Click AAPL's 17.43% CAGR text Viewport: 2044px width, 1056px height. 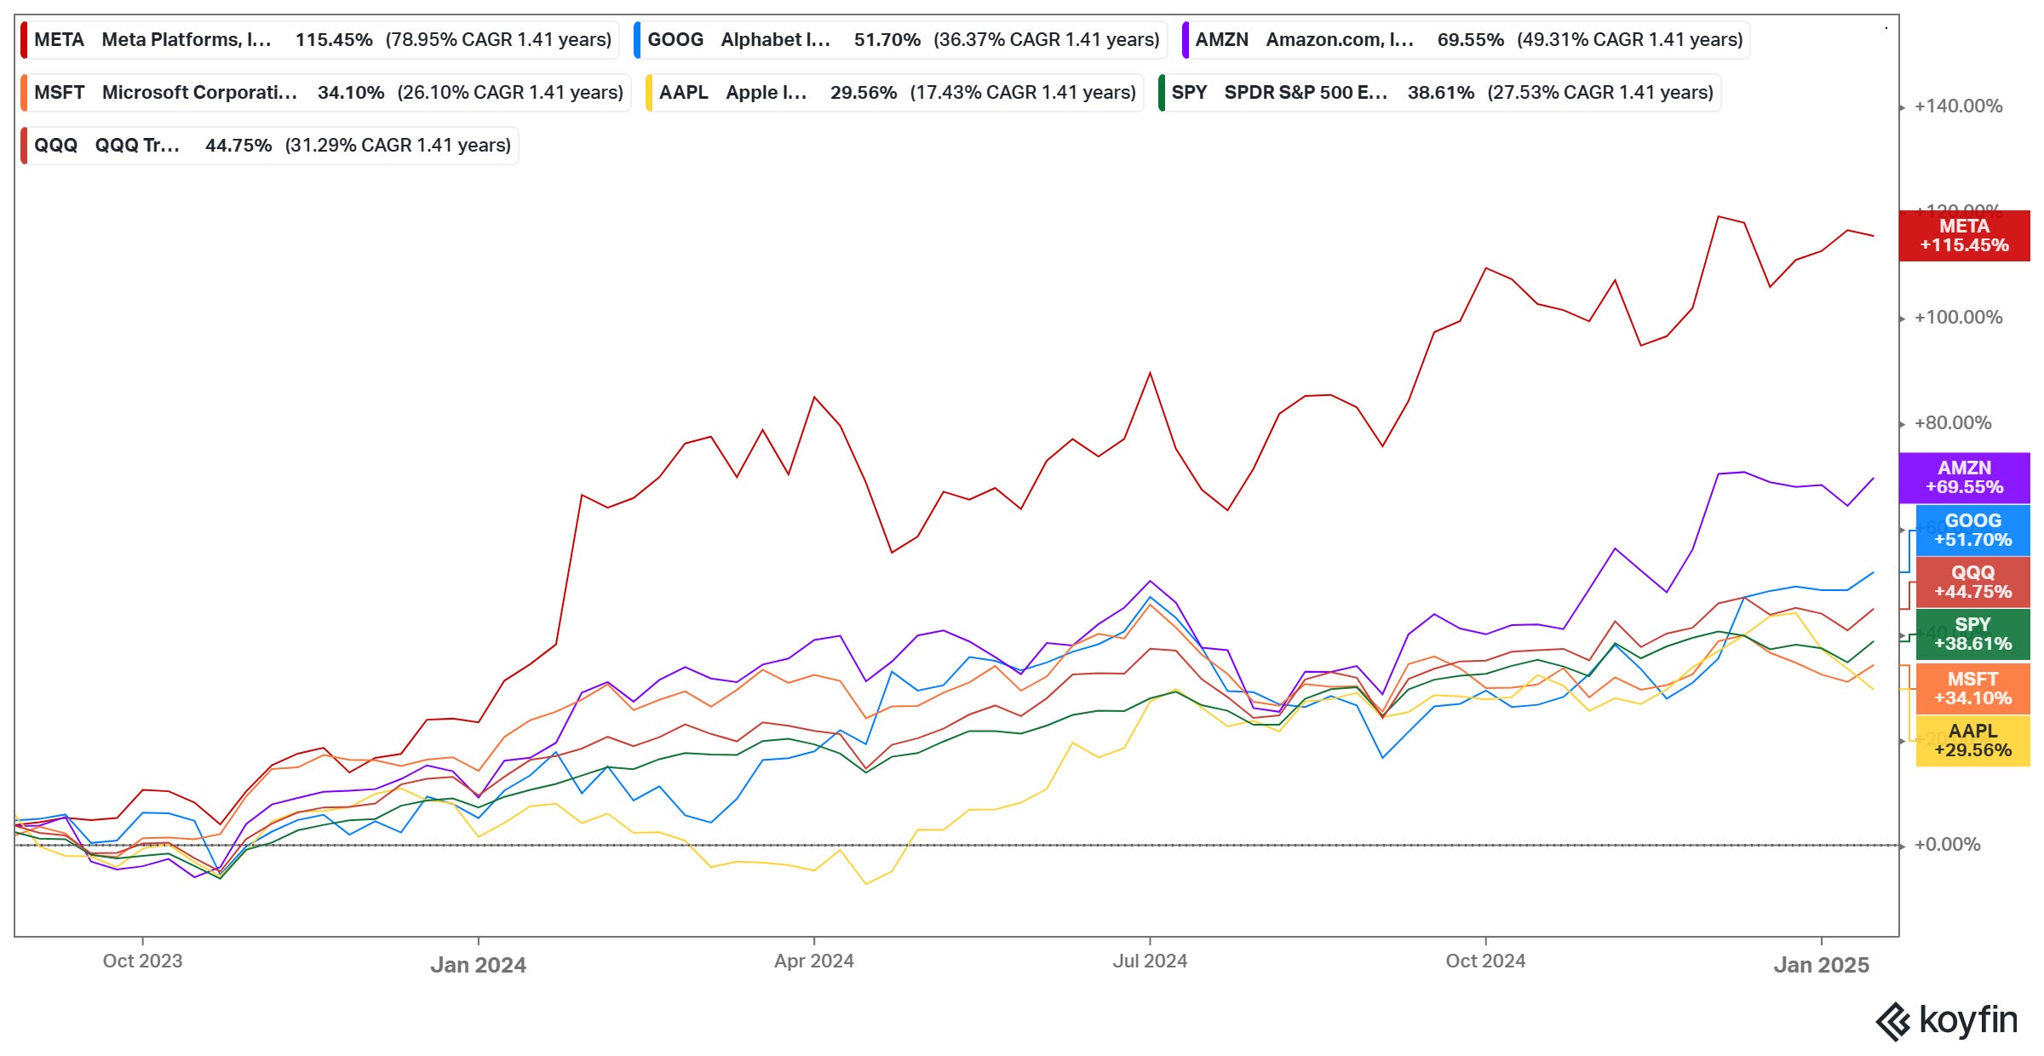click(1023, 93)
